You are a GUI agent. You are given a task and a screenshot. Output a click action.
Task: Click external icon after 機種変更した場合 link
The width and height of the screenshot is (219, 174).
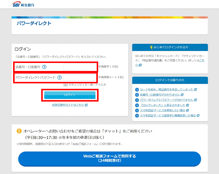(198, 115)
